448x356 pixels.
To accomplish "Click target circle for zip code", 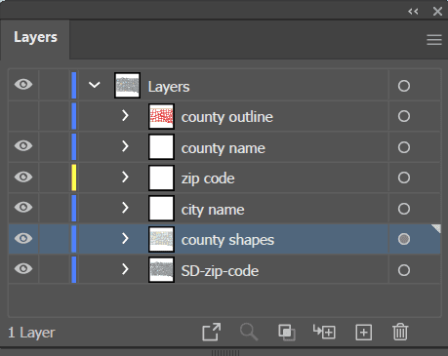I will (404, 178).
